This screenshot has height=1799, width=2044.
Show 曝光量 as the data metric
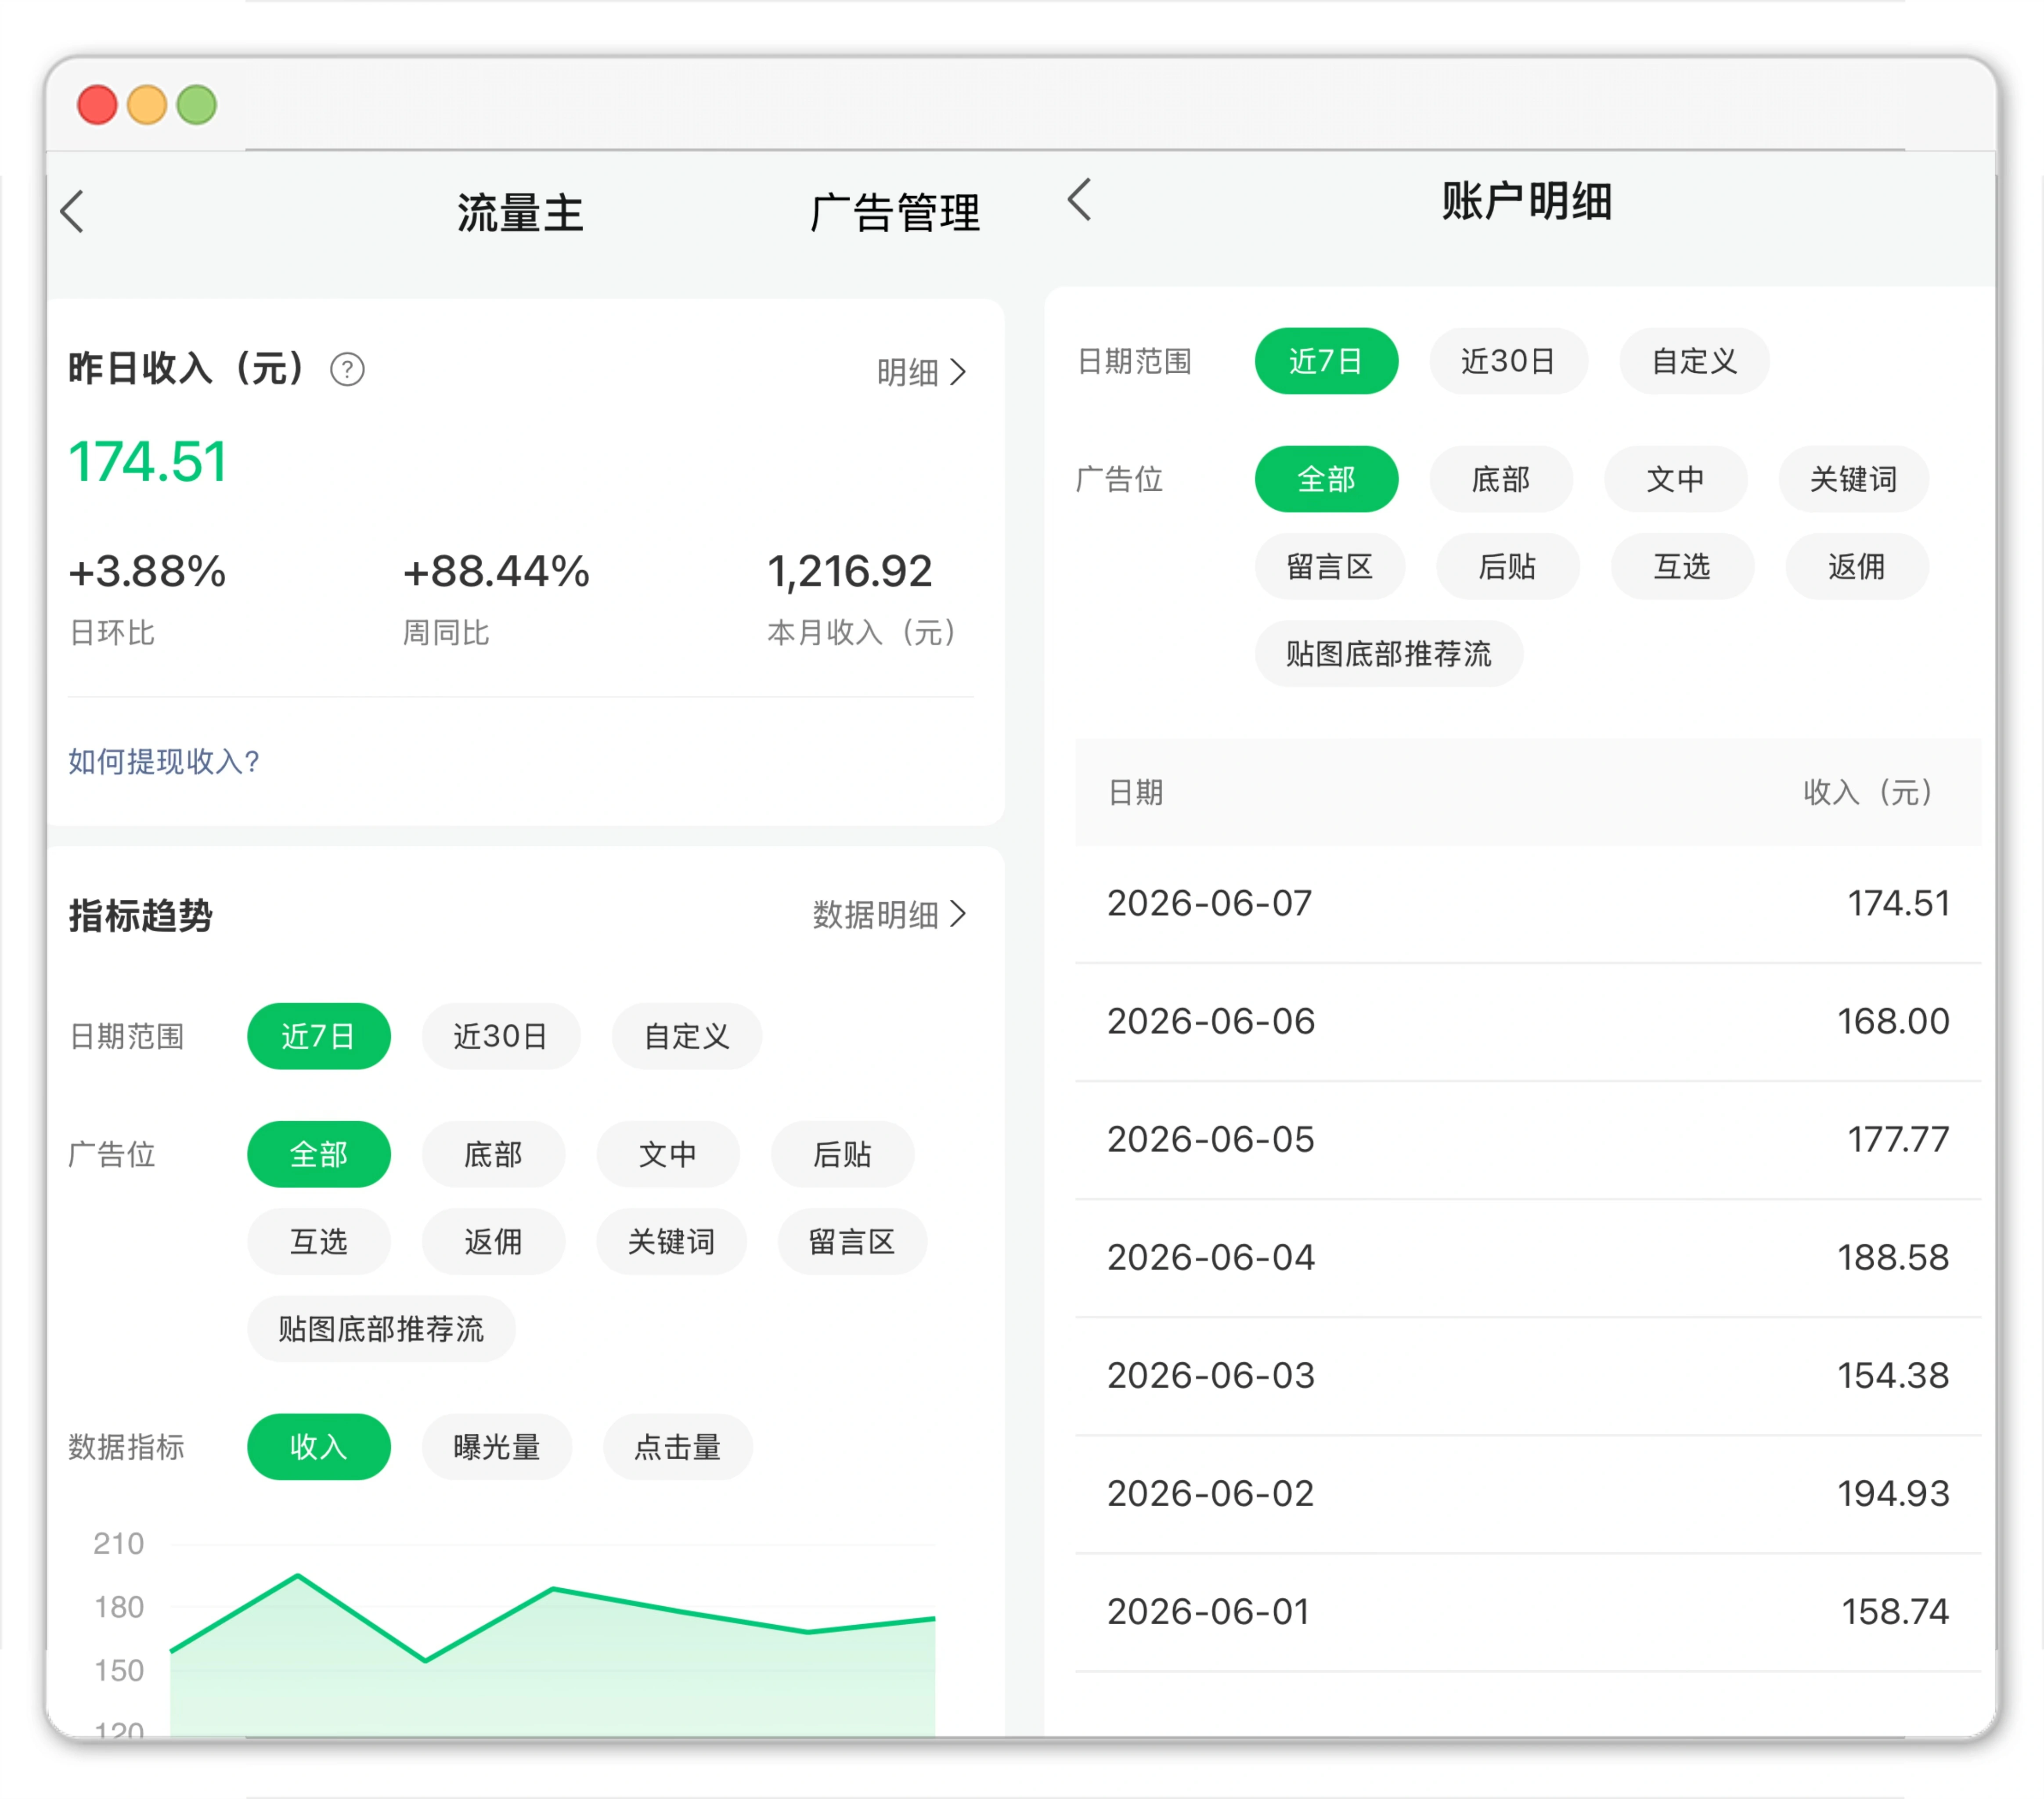click(497, 1447)
